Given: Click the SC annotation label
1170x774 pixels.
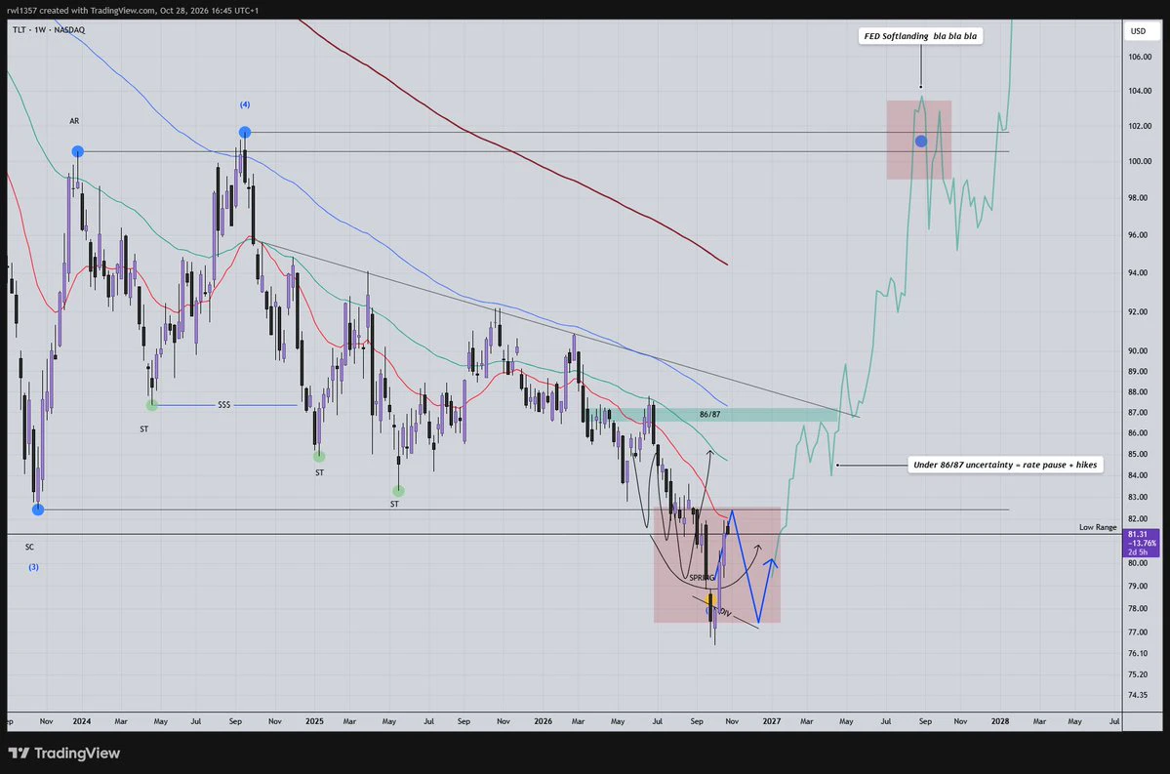Looking at the screenshot, I should [30, 548].
